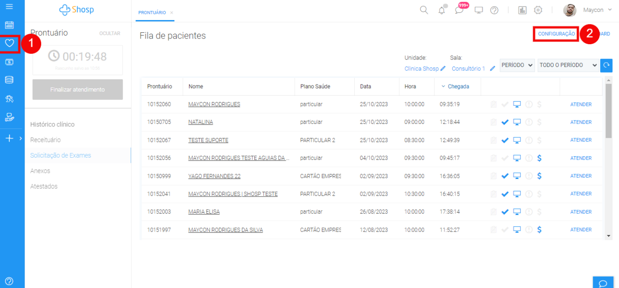Open the calendar icon in left sidebar
Viewport: 619px width, 288px height.
(x=9, y=25)
